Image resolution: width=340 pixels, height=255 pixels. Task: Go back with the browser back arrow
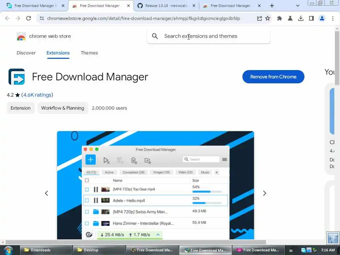7,19
